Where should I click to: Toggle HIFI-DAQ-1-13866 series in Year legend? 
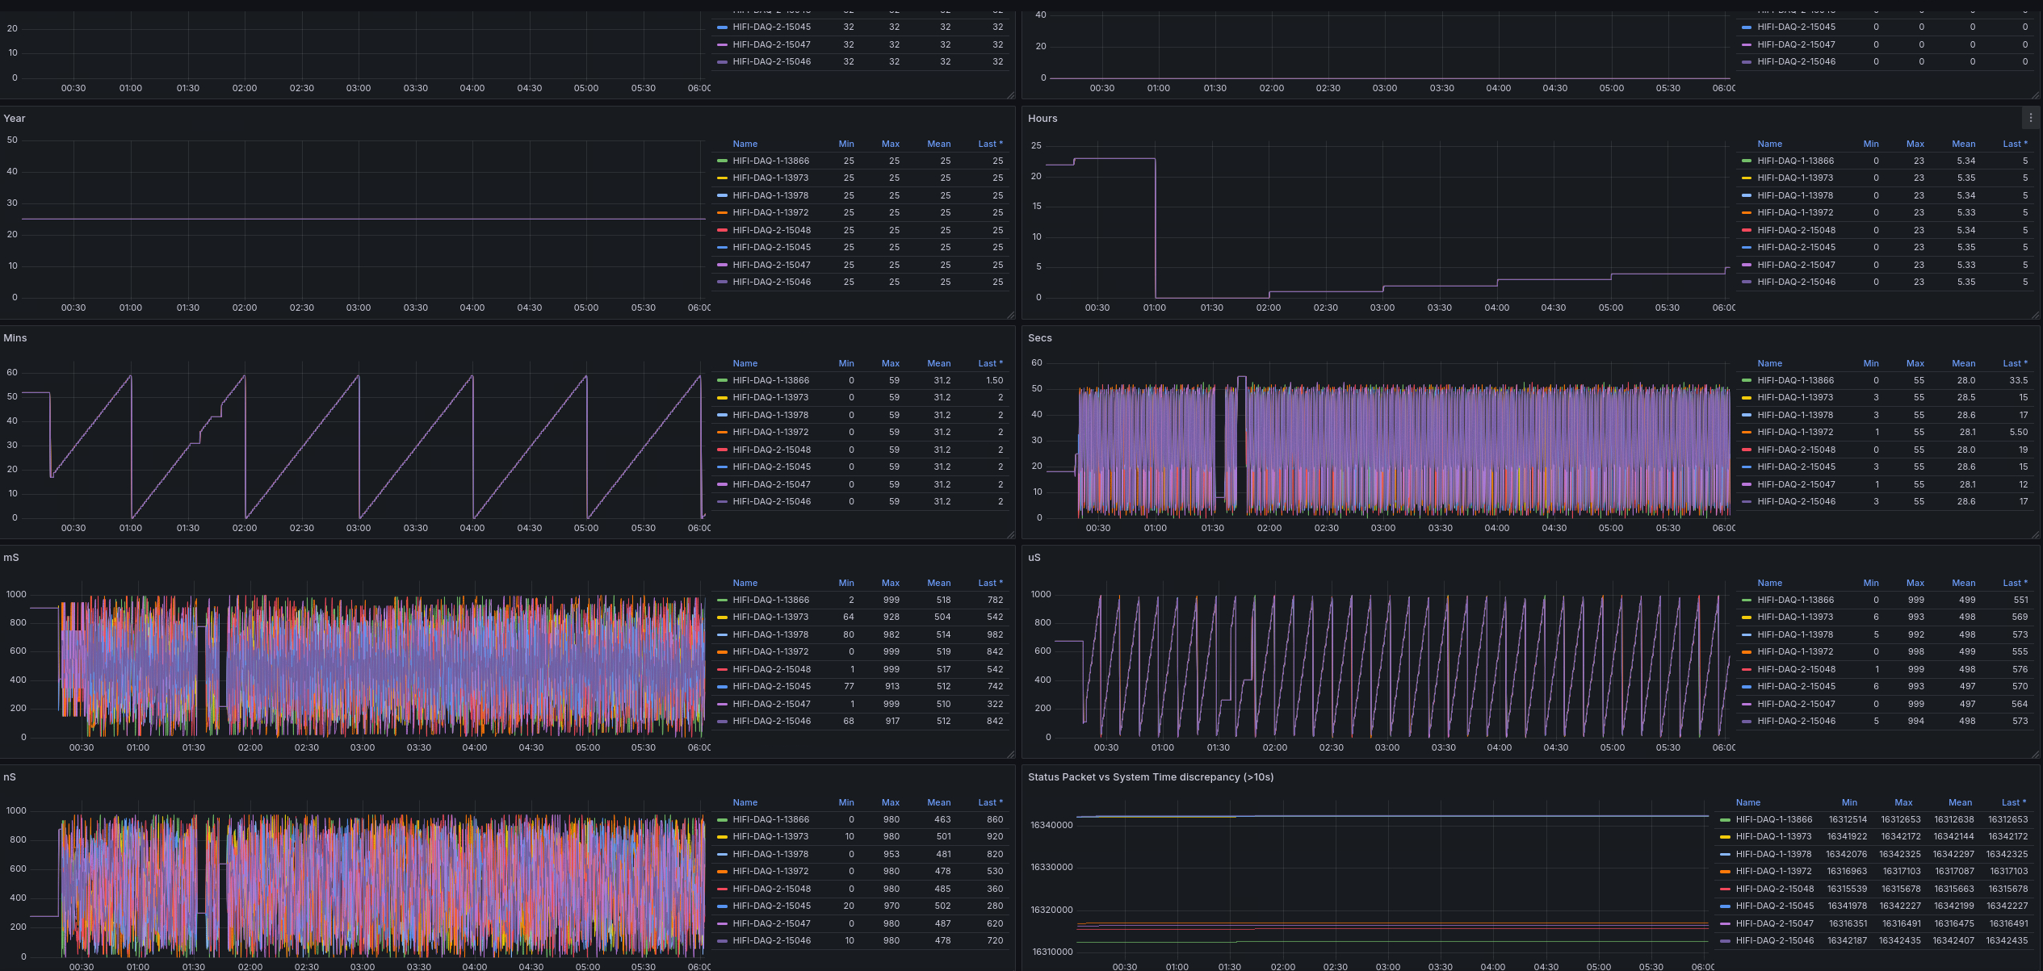pyautogui.click(x=771, y=161)
